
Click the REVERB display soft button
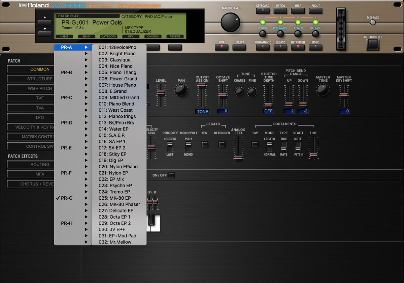pos(175,36)
